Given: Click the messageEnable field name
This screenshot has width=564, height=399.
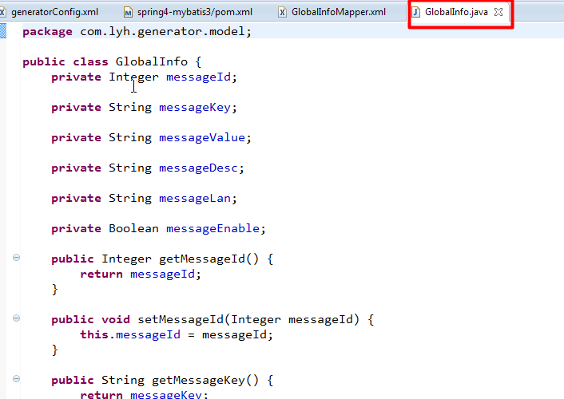Looking at the screenshot, I should (x=212, y=228).
